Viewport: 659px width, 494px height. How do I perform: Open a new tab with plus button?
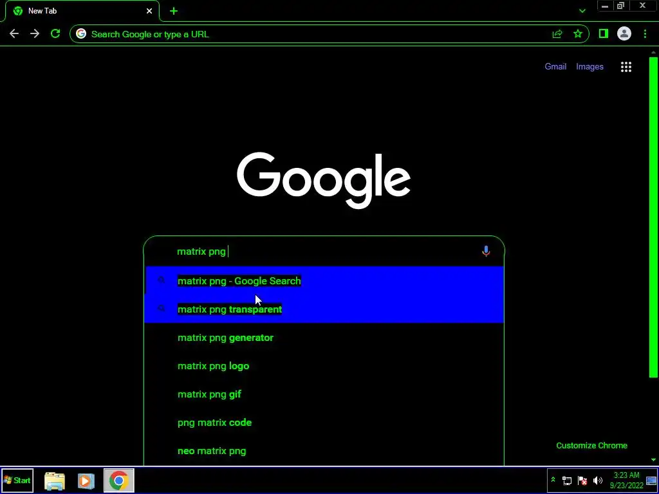pos(174,12)
